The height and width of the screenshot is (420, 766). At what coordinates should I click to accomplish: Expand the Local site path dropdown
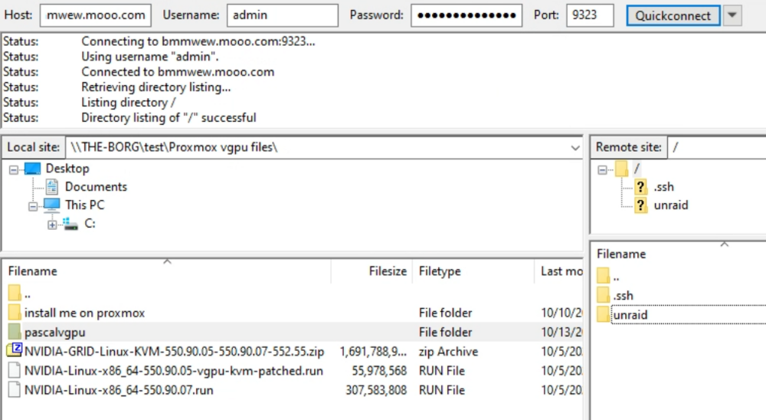[575, 148]
